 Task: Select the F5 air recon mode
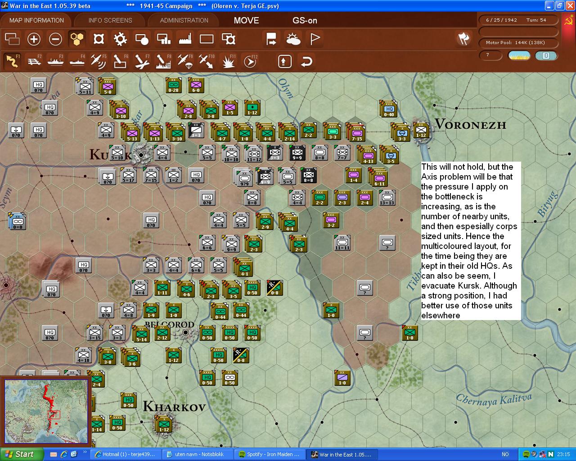[99, 61]
